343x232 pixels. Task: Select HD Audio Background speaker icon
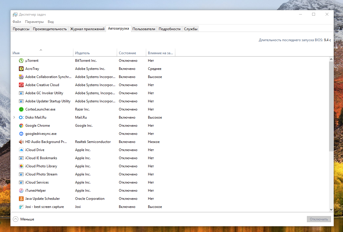tap(21, 142)
